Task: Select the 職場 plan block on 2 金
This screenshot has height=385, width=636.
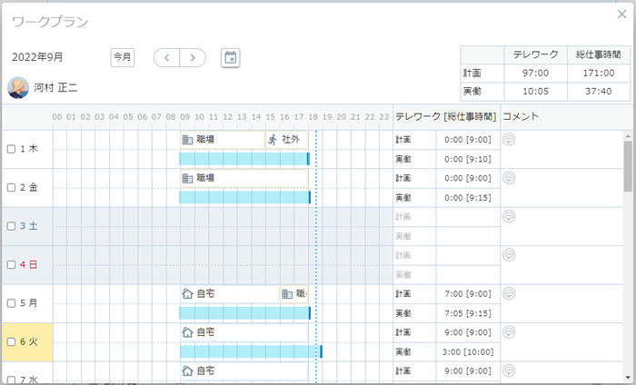Action: (x=243, y=178)
